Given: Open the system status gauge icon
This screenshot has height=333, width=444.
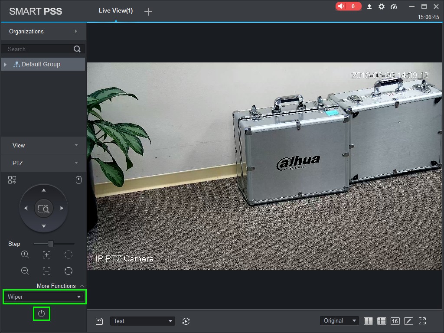Looking at the screenshot, I should pos(394,7).
